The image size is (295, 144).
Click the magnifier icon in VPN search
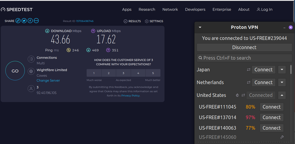click(x=201, y=58)
